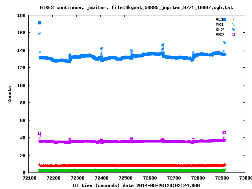Click the XL1 legend label

220,19
